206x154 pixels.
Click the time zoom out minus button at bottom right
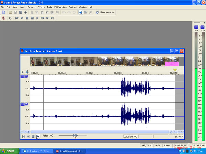179,132
